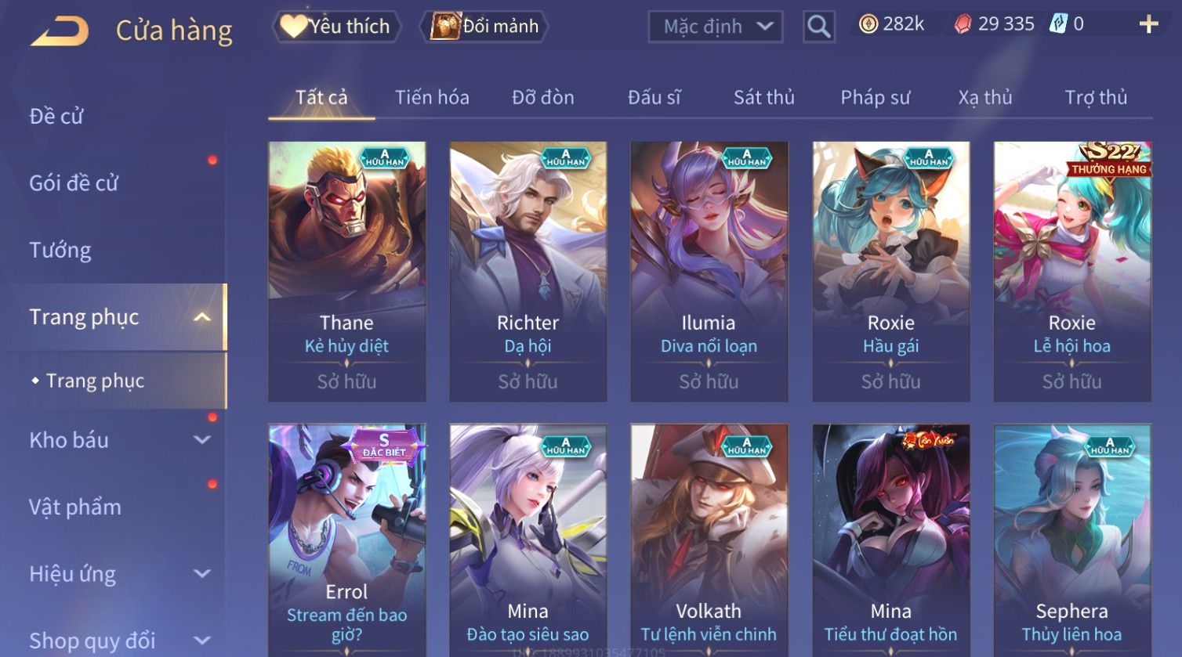The width and height of the screenshot is (1182, 657).
Task: Click the blue voucher ticket icon
Action: point(1058,23)
